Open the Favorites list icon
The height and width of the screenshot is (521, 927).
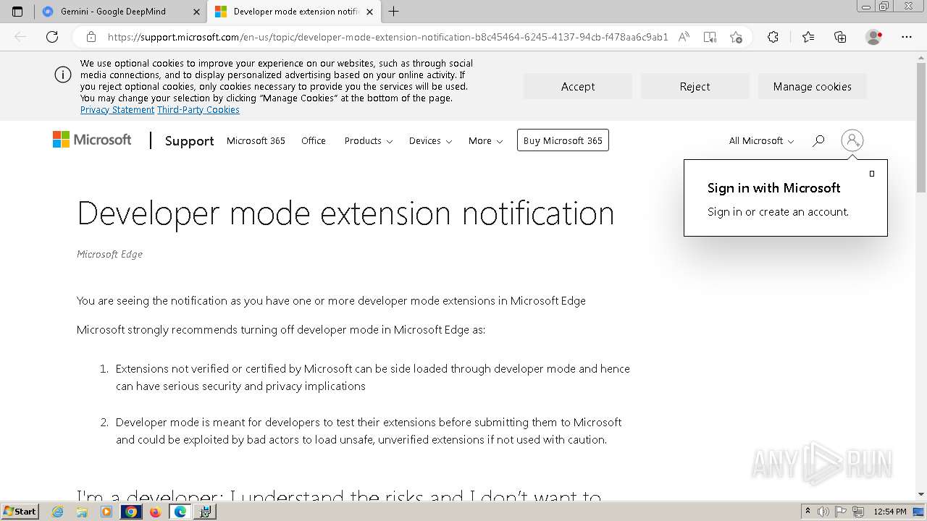(x=808, y=37)
